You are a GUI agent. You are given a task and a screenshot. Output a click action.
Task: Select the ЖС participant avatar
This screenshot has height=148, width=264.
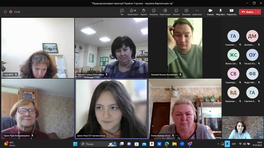(x=233, y=55)
